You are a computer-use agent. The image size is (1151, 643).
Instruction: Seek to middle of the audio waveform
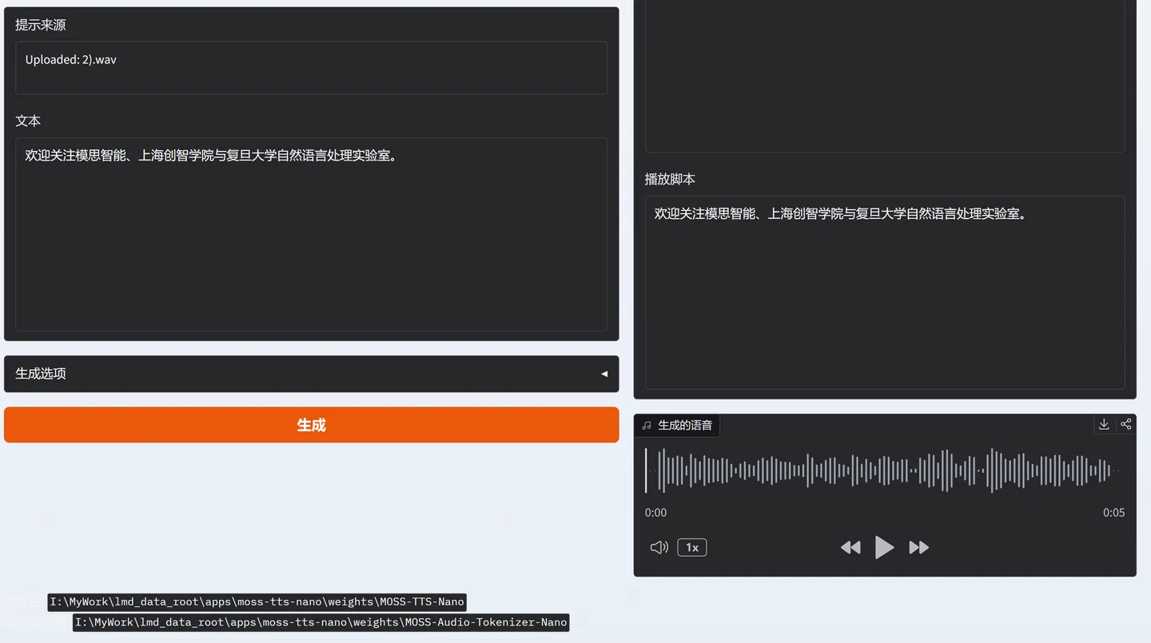point(885,470)
